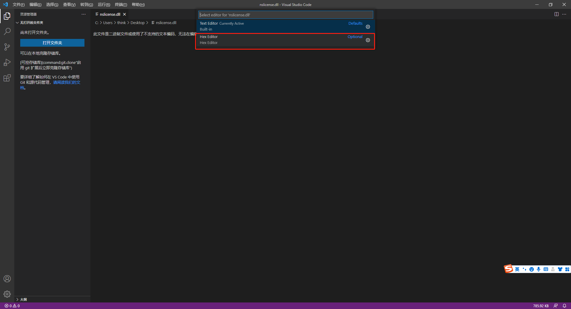Click the Sogou account person icon

tap(553, 269)
